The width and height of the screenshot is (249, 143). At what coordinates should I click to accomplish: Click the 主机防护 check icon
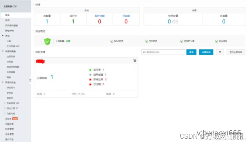tap(147, 41)
